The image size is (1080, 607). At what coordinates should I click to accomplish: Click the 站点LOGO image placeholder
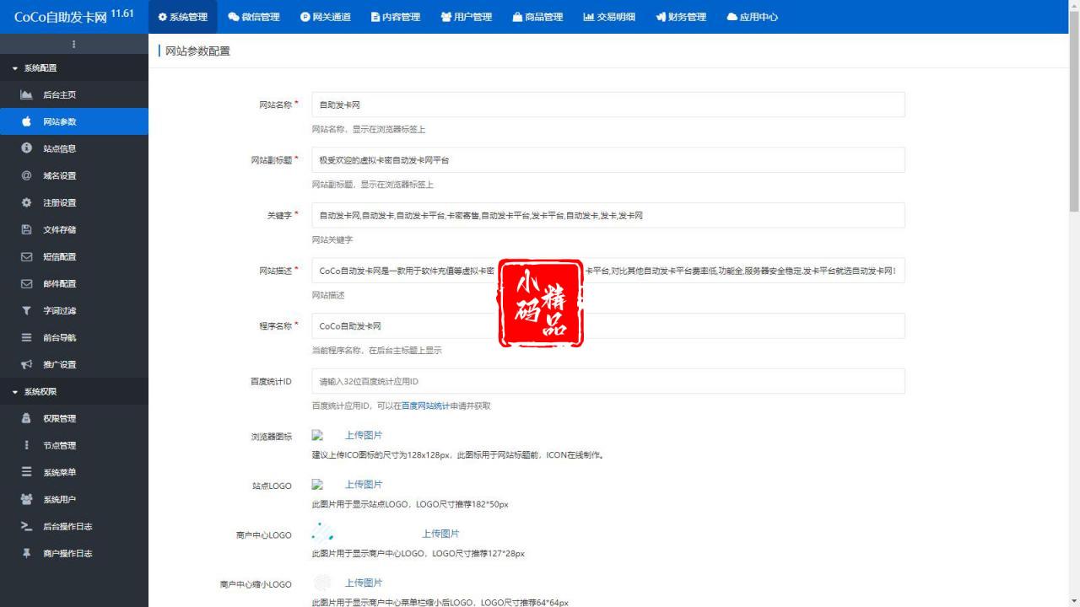pos(318,485)
